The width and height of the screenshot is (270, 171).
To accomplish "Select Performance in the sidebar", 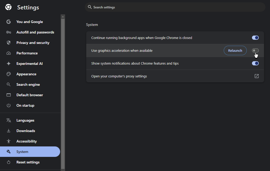I will [x=30, y=53].
